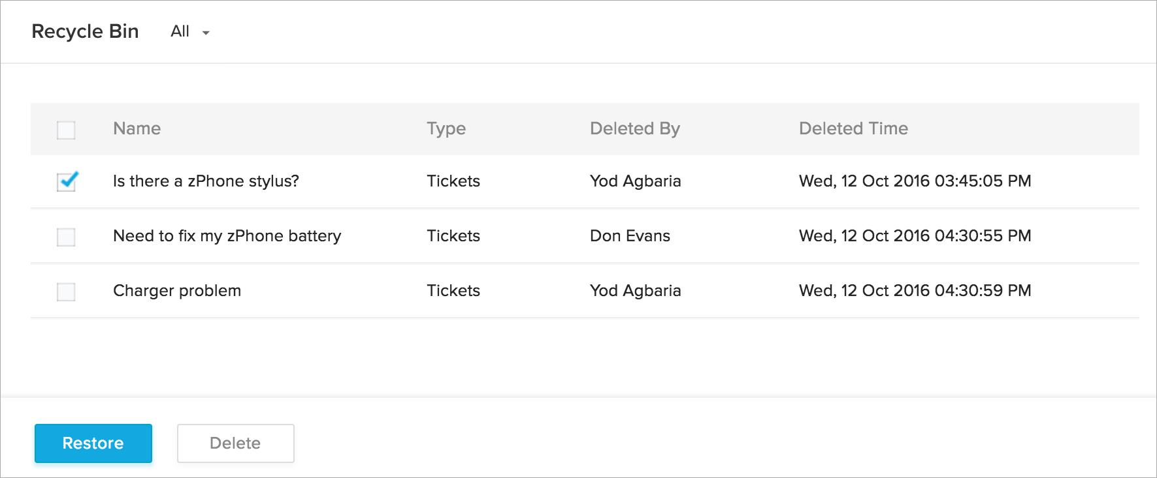Open the 'Charger problem' ticket name
This screenshot has height=478, width=1157.
pos(177,291)
